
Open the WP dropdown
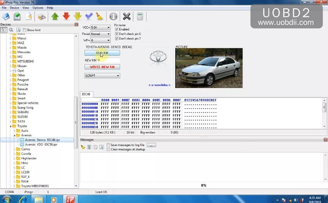point(100,40)
